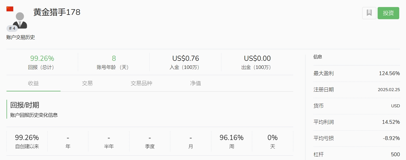Switch to the 交易 tab
The height and width of the screenshot is (160, 406).
pos(87,83)
